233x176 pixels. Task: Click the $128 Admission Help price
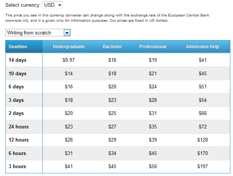click(203, 140)
